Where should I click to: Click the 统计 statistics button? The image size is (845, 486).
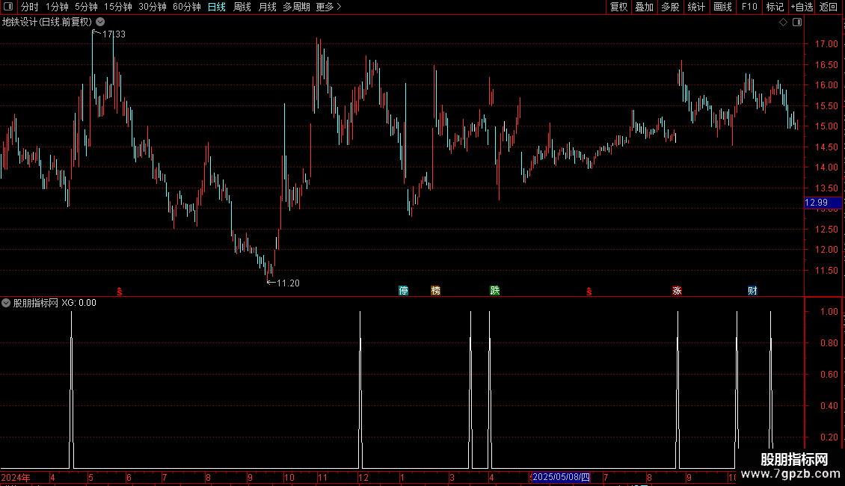coord(696,7)
